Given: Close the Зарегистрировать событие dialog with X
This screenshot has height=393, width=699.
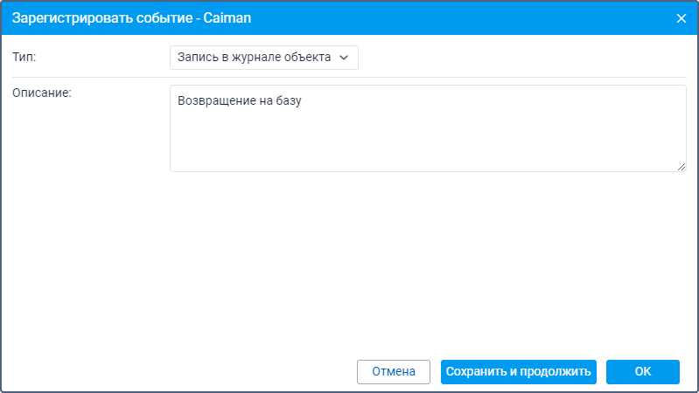Looking at the screenshot, I should coord(681,18).
